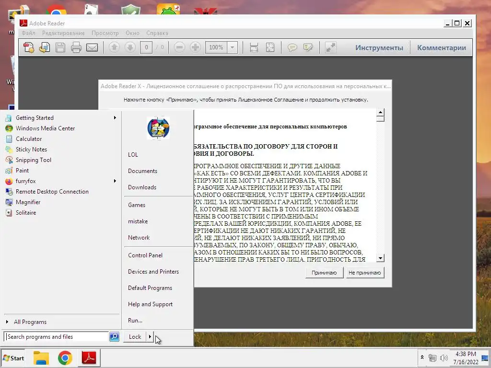Open Control Panel from Start menu
Screen dimensions: 491x368
click(145, 255)
